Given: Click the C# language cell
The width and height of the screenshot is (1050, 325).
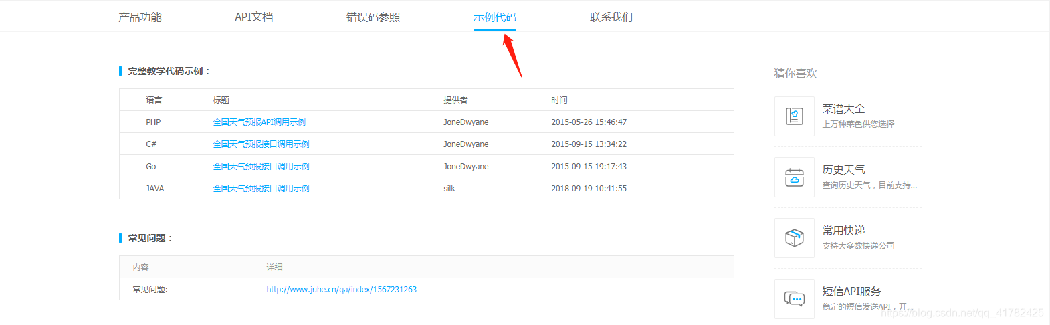Looking at the screenshot, I should click(151, 144).
